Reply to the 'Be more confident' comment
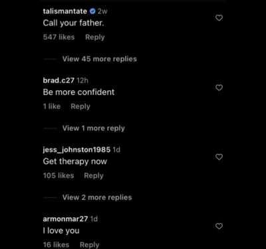 [80, 106]
